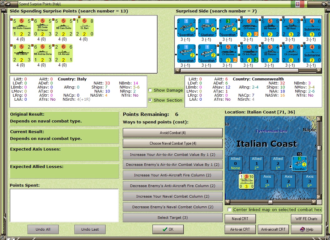Click the Axis 1 sea box
Image resolution: width=330 pixels, height=240 pixels.
267,181
